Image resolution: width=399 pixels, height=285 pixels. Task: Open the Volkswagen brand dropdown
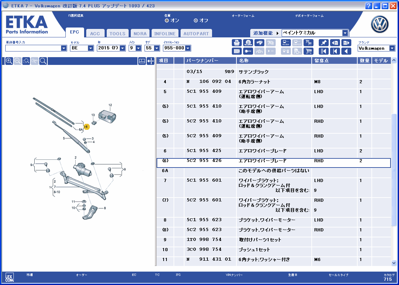pos(392,48)
